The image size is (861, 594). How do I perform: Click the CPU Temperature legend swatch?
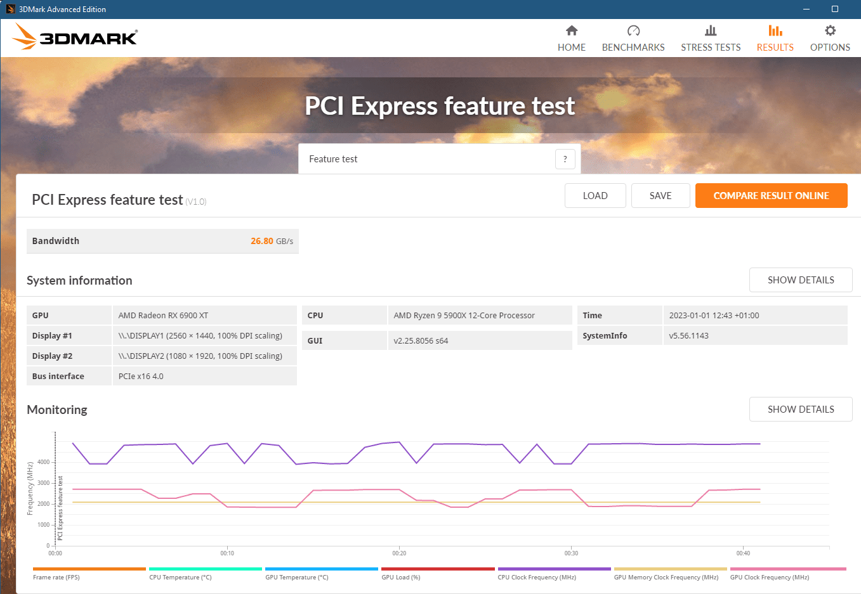point(206,569)
